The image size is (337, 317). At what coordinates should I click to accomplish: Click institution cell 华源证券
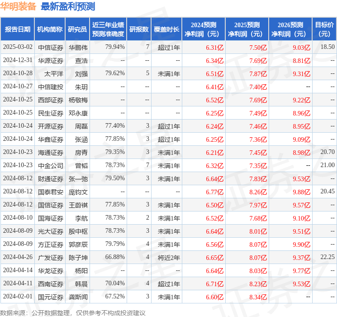[x=51, y=61]
